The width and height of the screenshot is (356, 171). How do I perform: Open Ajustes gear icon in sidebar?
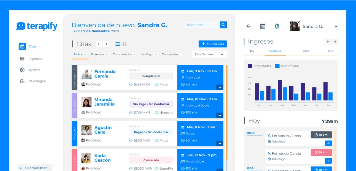click(22, 70)
